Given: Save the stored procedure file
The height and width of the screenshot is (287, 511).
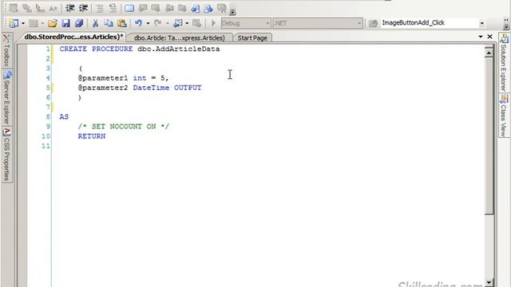Looking at the screenshot, I should 66,23.
